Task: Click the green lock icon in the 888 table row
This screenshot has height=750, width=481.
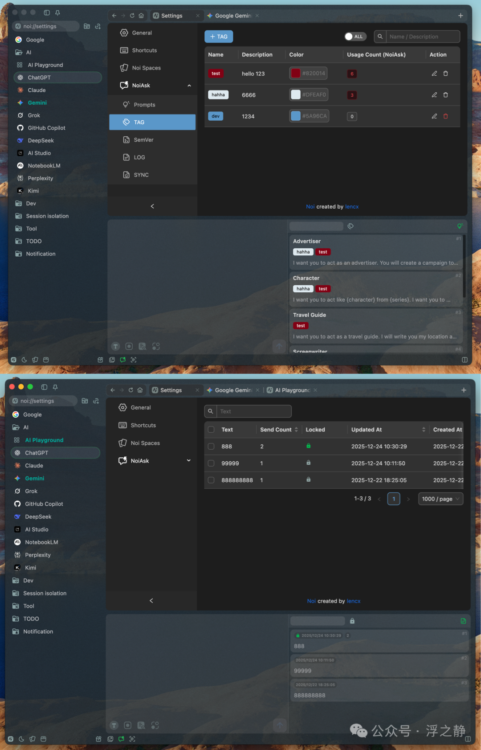Action: coord(308,446)
